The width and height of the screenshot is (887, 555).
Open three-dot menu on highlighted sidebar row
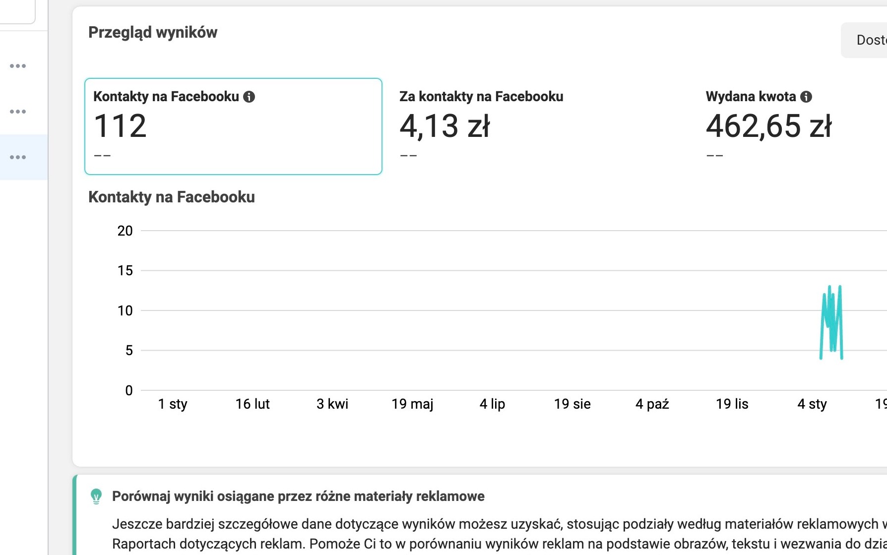click(x=18, y=157)
